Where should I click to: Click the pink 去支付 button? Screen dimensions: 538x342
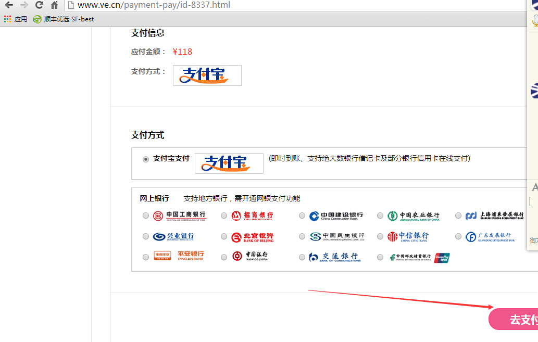pos(514,320)
